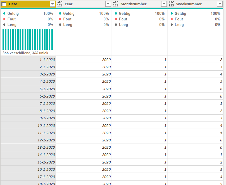Screen dimensions: 226x185
Task: Select WeekNummer value 6 in row 5-1-2020
Action: [196, 89]
